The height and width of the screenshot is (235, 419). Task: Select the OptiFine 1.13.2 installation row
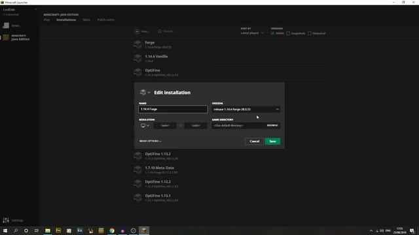[x=229, y=156]
